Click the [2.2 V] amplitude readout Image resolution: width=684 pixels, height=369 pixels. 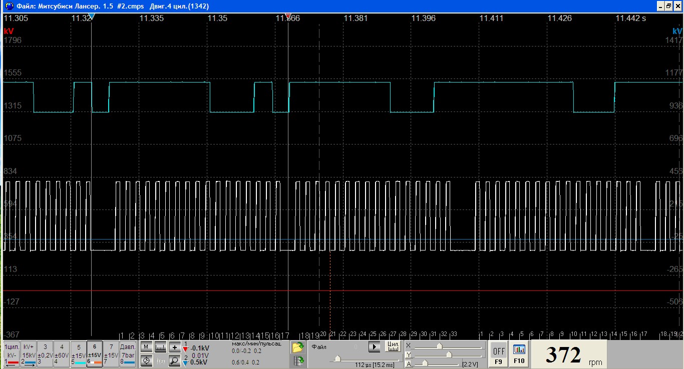tap(470, 364)
